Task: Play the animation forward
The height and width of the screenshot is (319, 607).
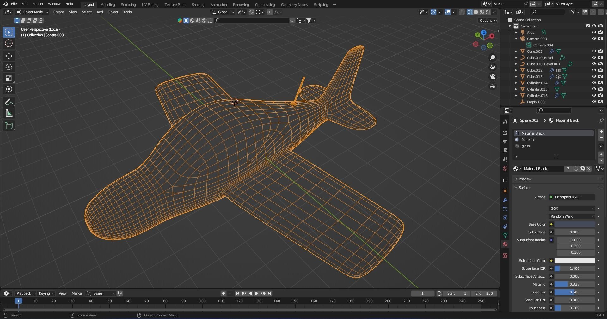Action: pyautogui.click(x=257, y=293)
